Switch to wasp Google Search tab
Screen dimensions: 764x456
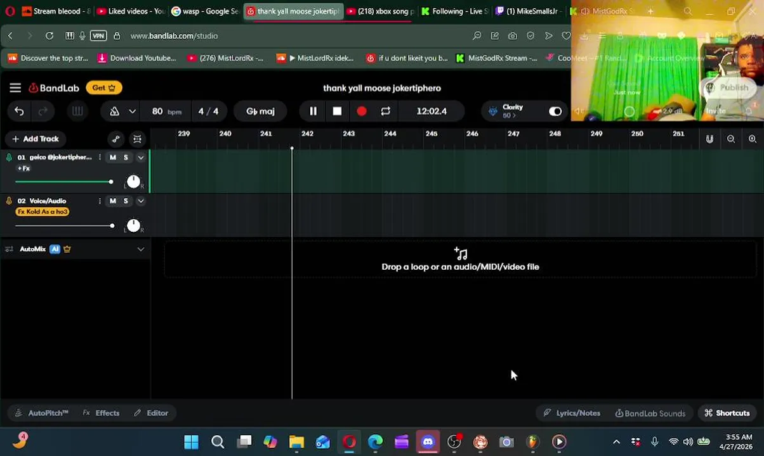[205, 11]
